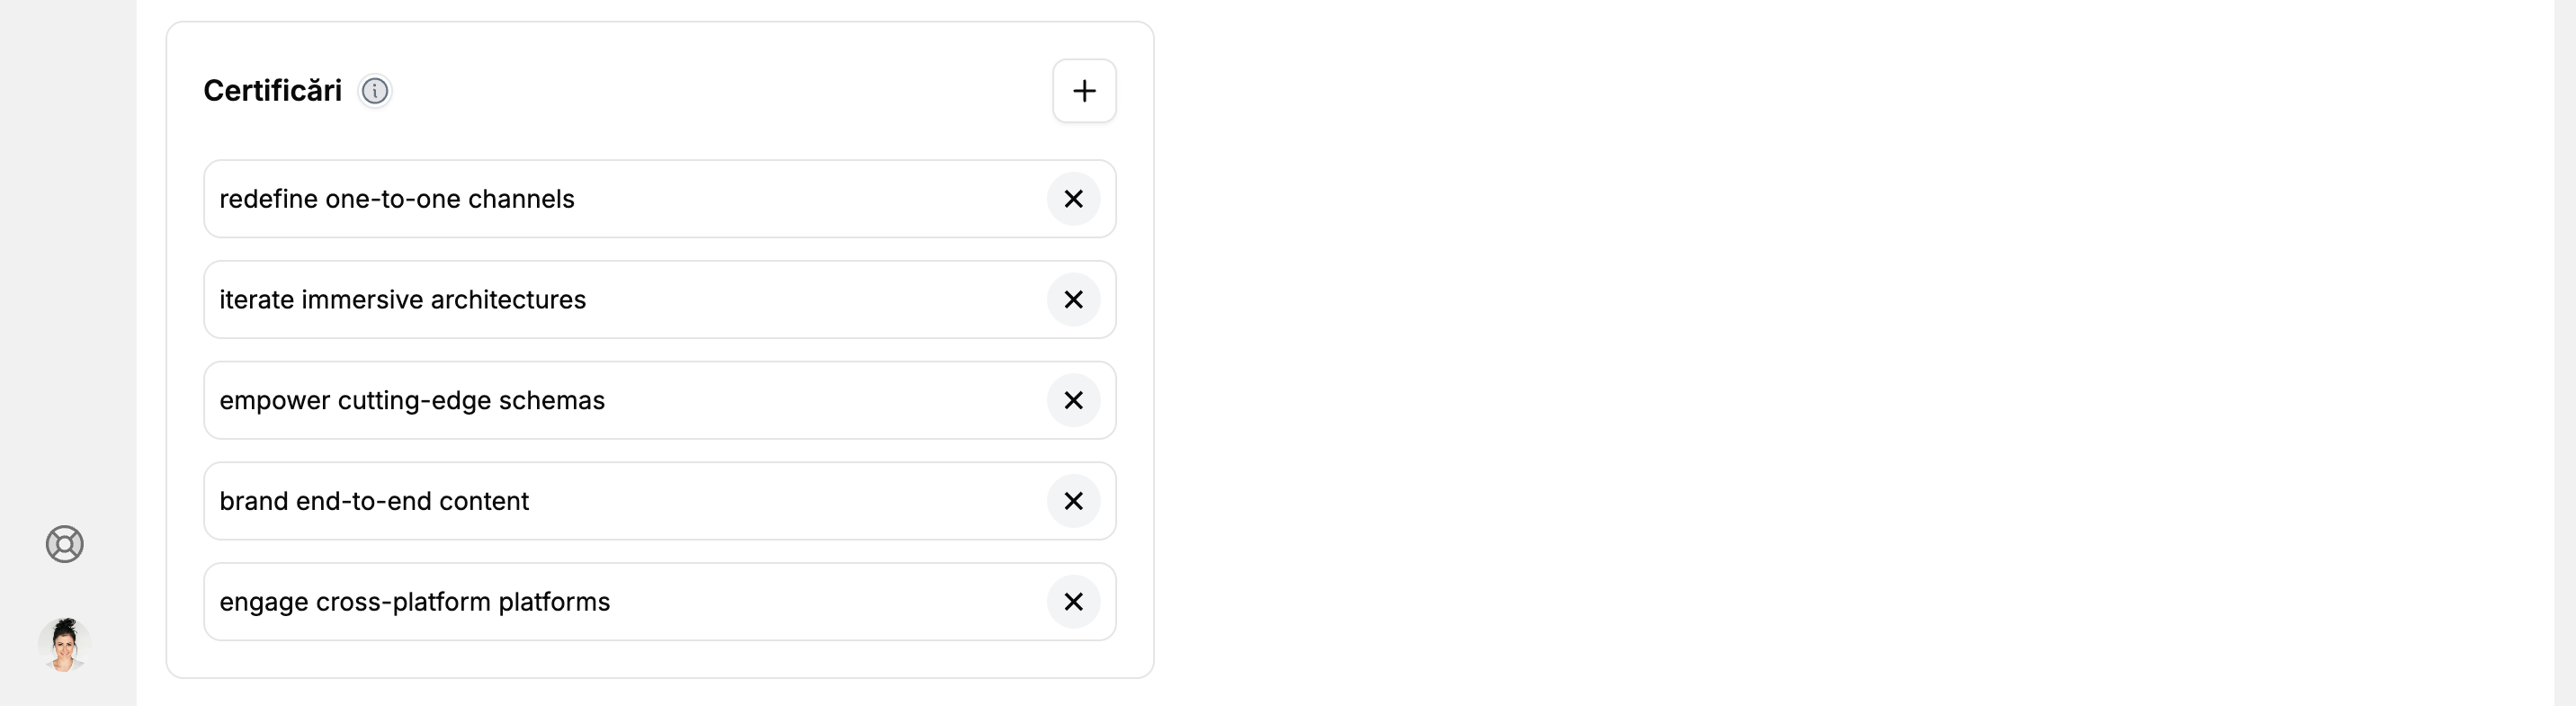Delete the 'iterate immersive architectures' entry
The width and height of the screenshot is (2576, 706).
(x=1073, y=300)
